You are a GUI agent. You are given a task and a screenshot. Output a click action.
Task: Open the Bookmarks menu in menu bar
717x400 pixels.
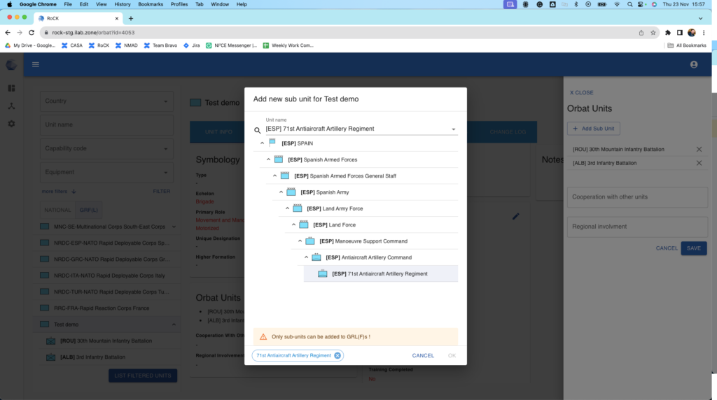(149, 4)
